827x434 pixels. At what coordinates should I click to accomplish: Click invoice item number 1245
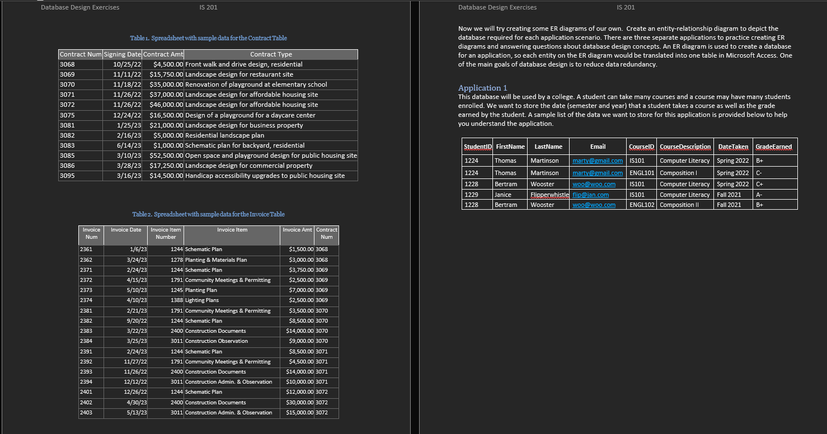177,290
